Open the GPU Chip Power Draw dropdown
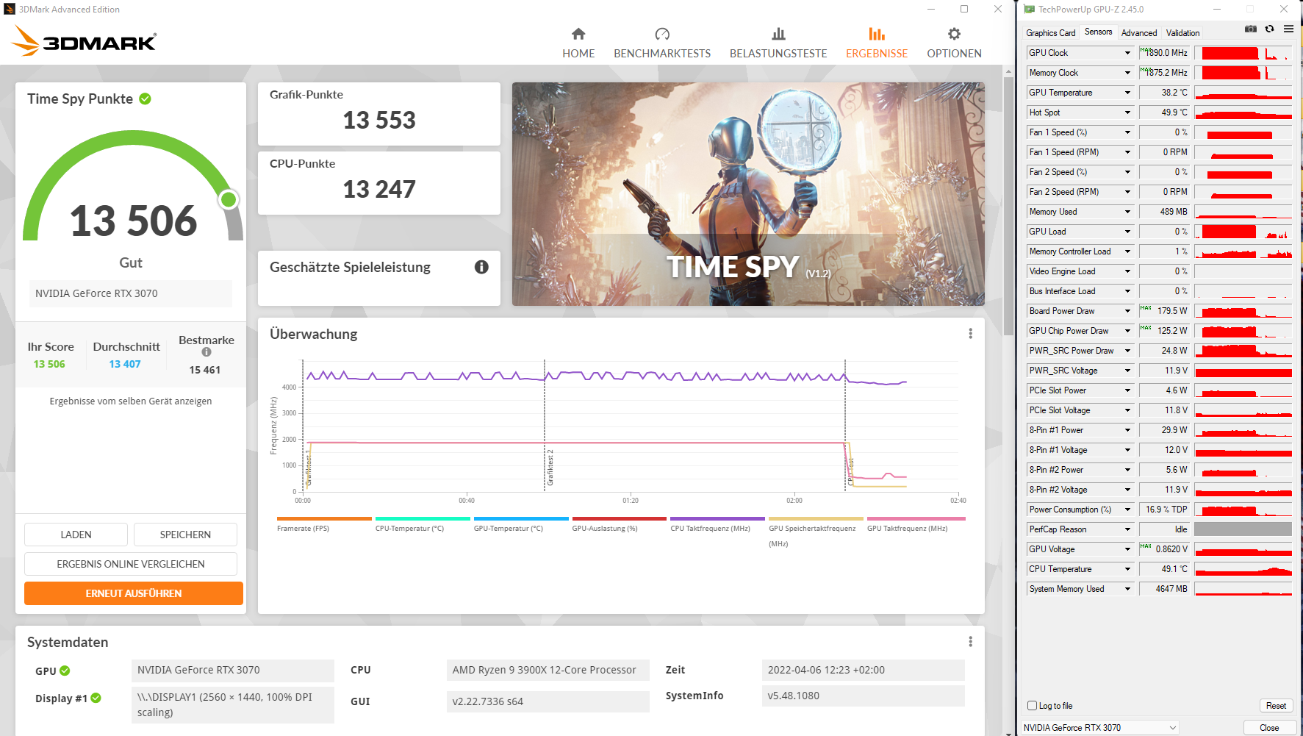This screenshot has height=736, width=1303. (x=1127, y=331)
